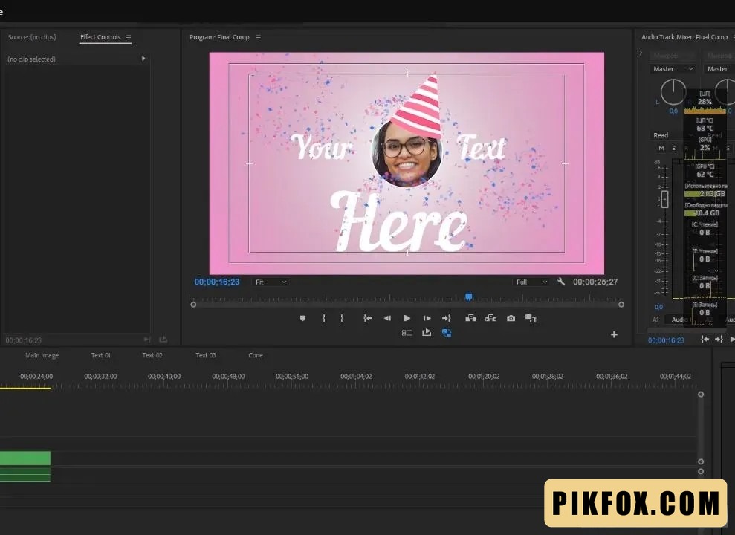Open Program monitor wrench settings
735x535 pixels.
[x=561, y=282]
